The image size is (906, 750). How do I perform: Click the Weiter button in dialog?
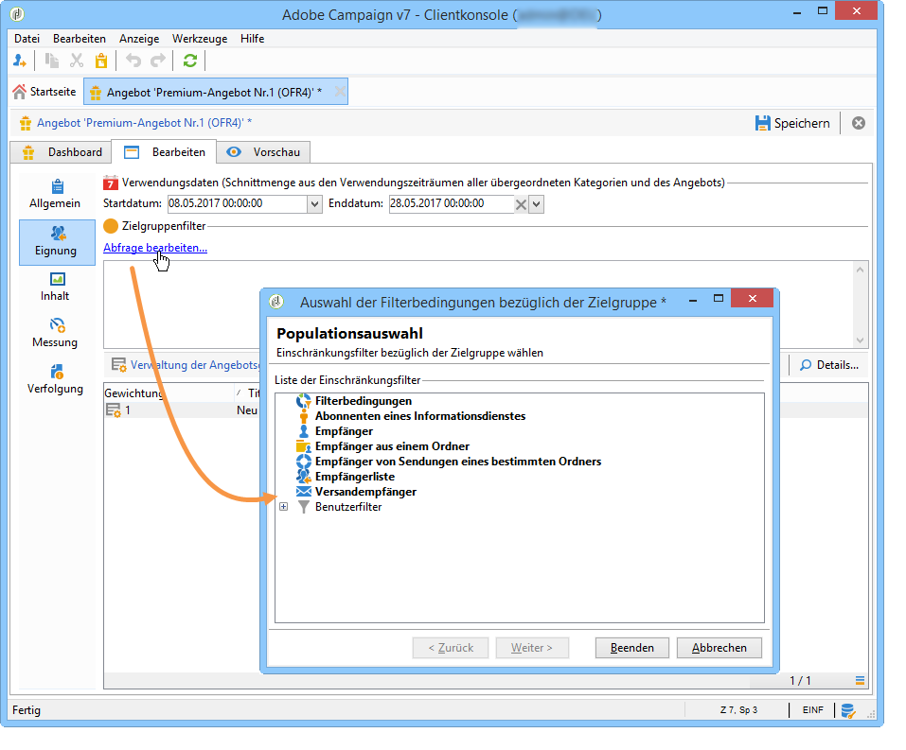pyautogui.click(x=532, y=648)
